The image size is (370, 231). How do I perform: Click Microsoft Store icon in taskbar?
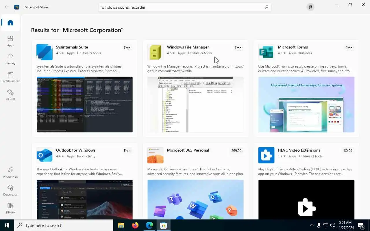click(x=163, y=225)
